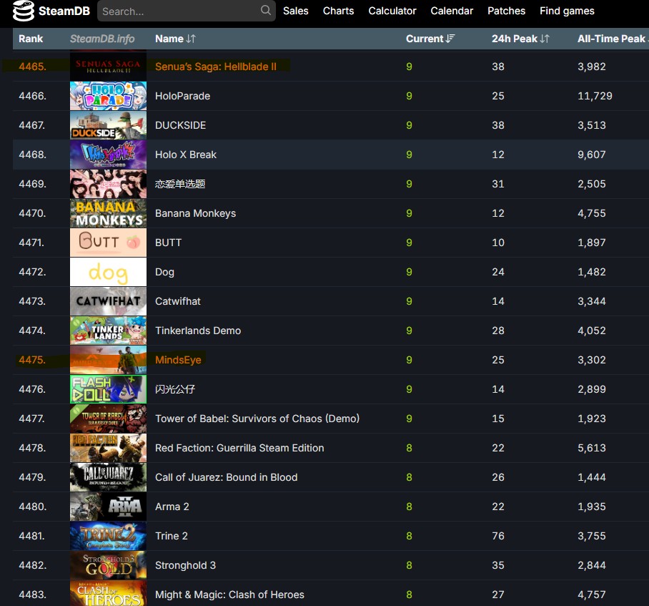Image resolution: width=649 pixels, height=606 pixels.
Task: Open the Catwifhat game thumbnail
Action: pos(108,301)
